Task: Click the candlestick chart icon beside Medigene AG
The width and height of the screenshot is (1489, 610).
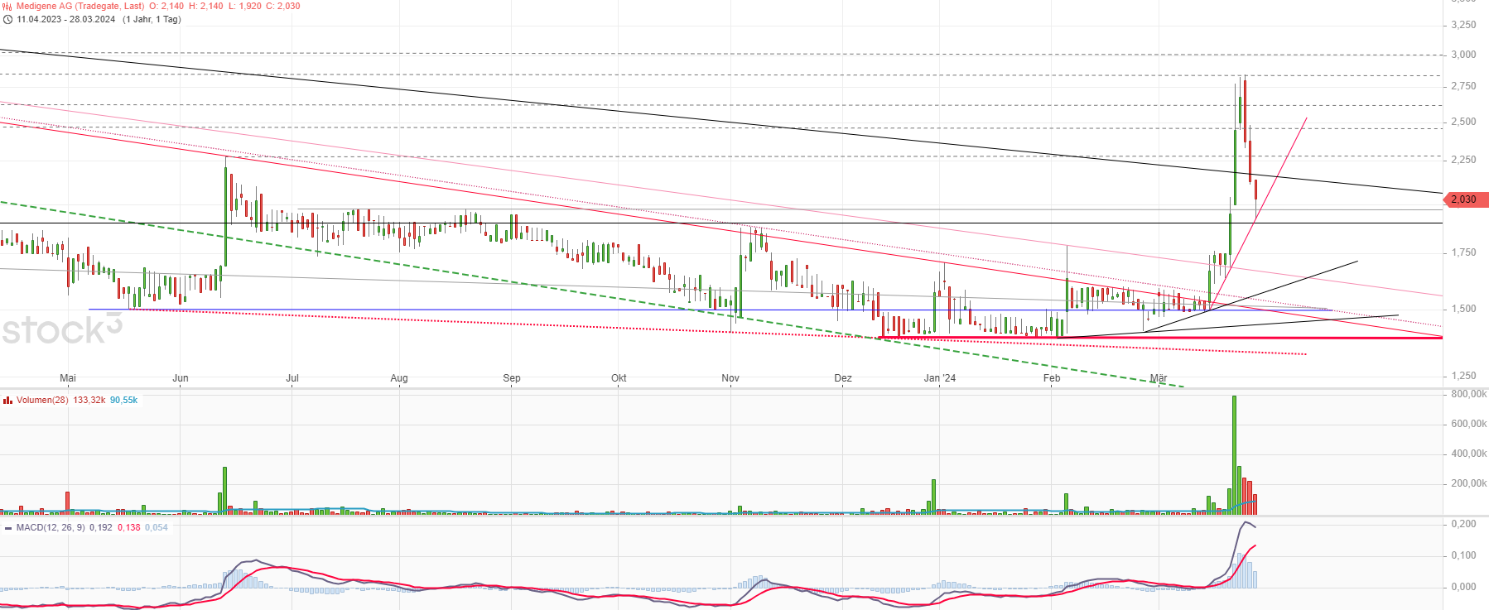Action: coord(7,6)
